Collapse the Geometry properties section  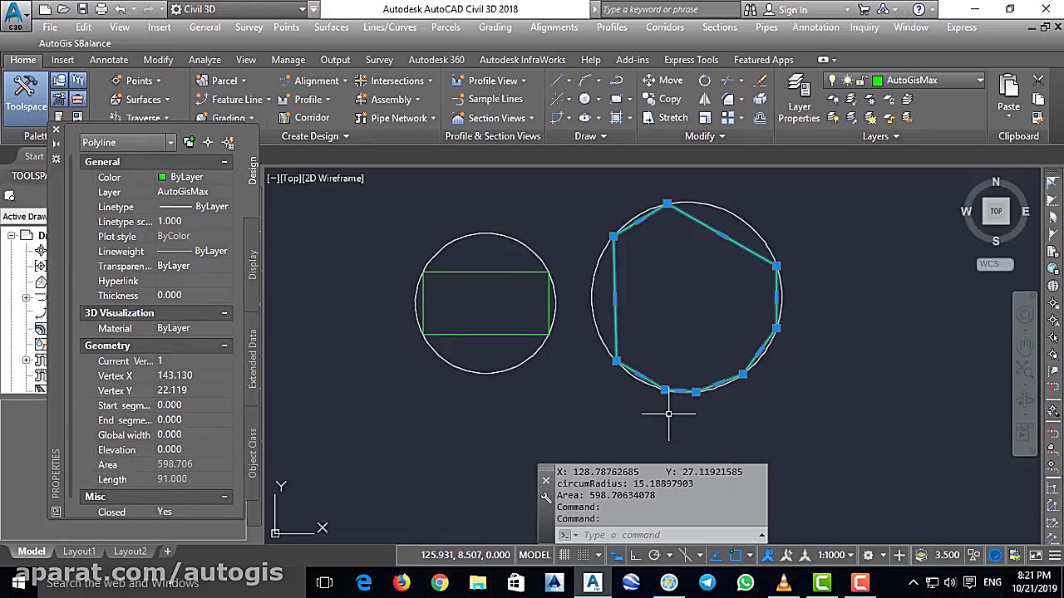224,346
